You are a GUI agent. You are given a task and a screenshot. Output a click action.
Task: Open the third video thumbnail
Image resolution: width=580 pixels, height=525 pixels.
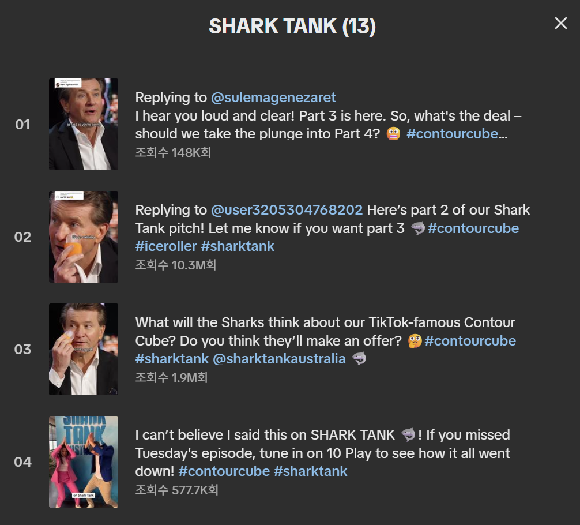tap(84, 349)
